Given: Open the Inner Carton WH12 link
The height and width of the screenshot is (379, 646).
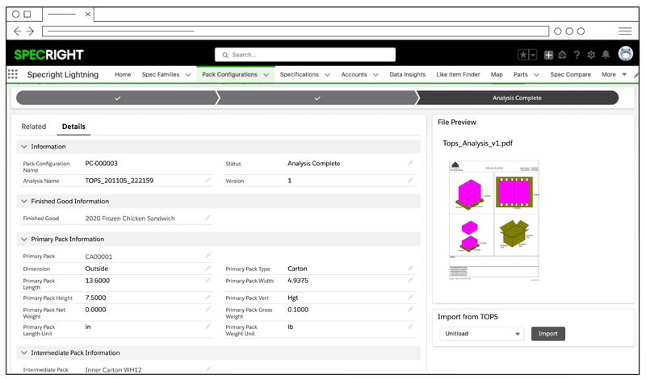Looking at the screenshot, I should (113, 369).
